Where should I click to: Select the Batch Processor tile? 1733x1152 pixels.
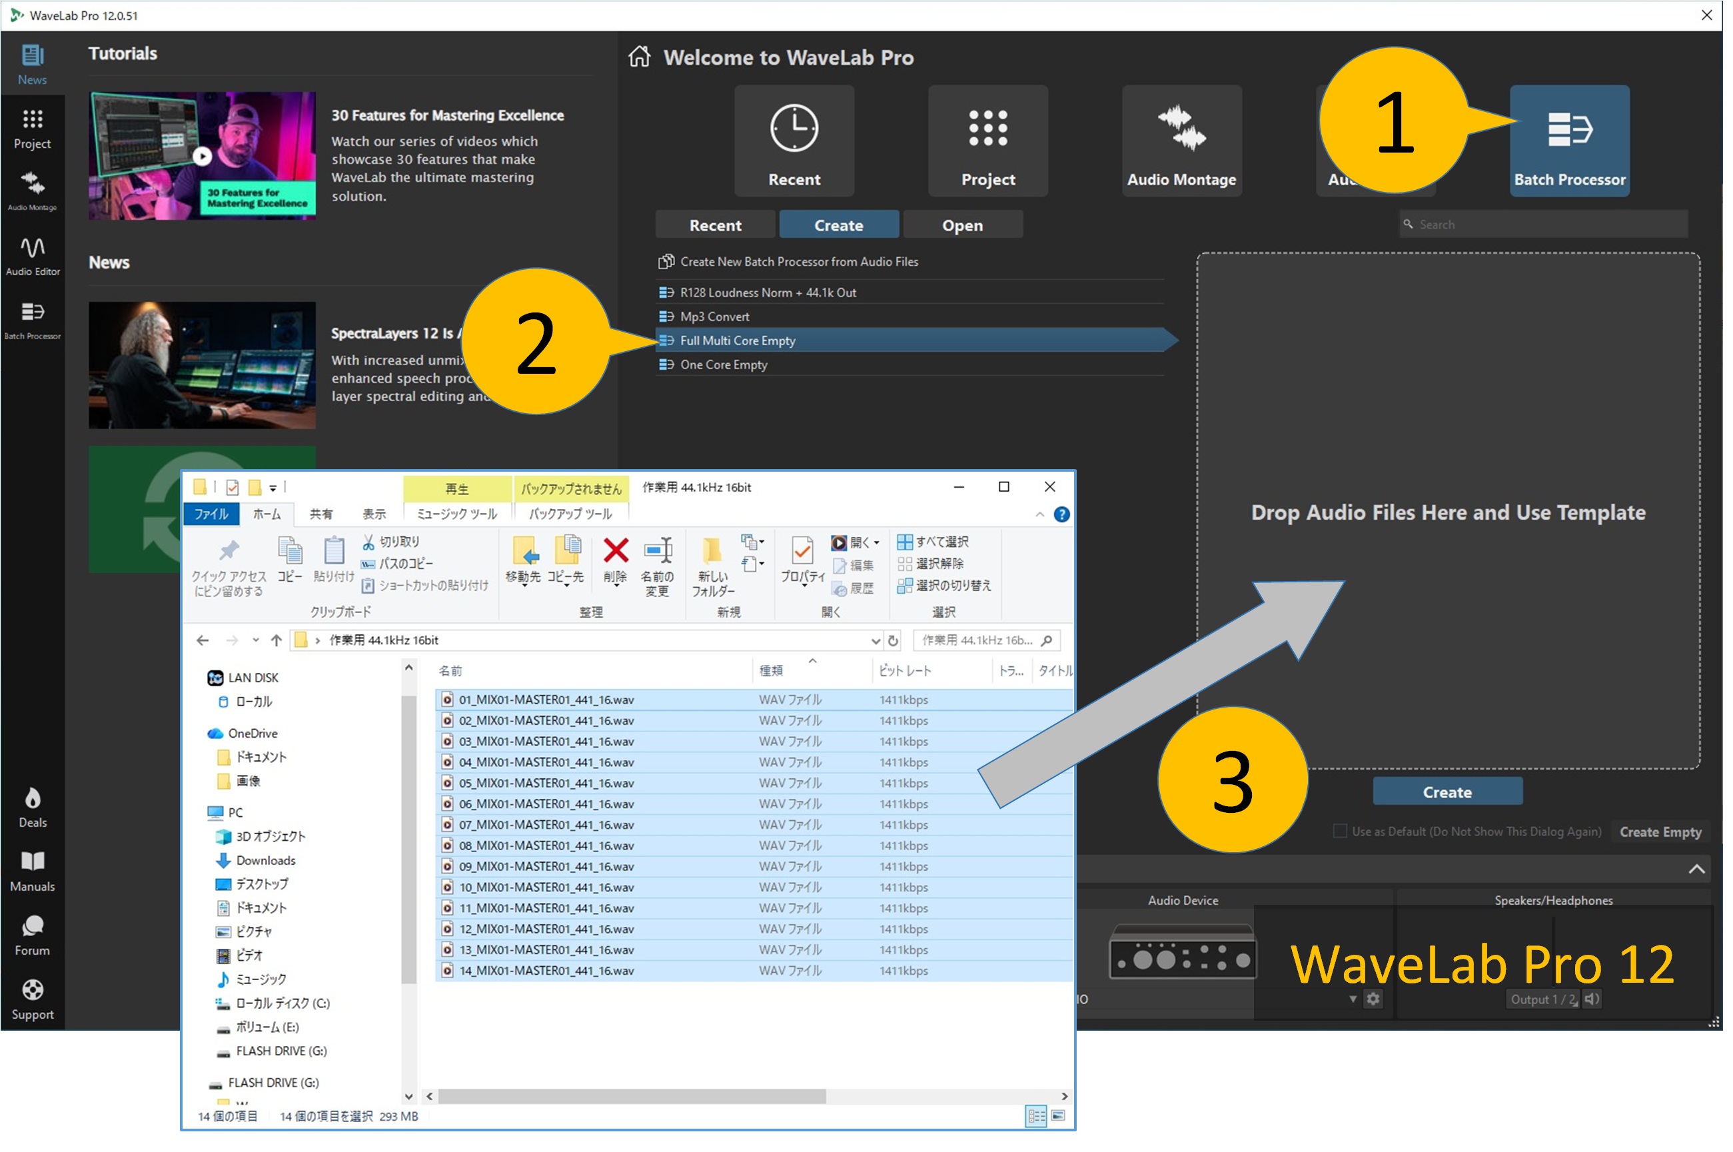pyautogui.click(x=1569, y=141)
